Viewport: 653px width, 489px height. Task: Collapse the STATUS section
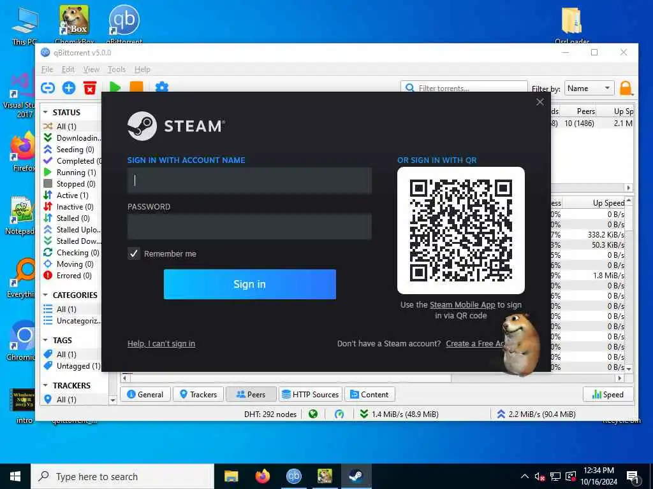(x=45, y=112)
